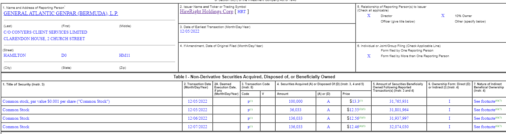Select the 'Other (specify below)' label
Viewport: 506px width, 134px height.
470,22
